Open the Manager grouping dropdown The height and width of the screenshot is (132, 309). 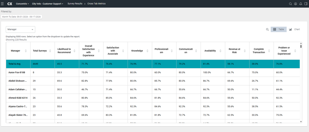[21, 29]
